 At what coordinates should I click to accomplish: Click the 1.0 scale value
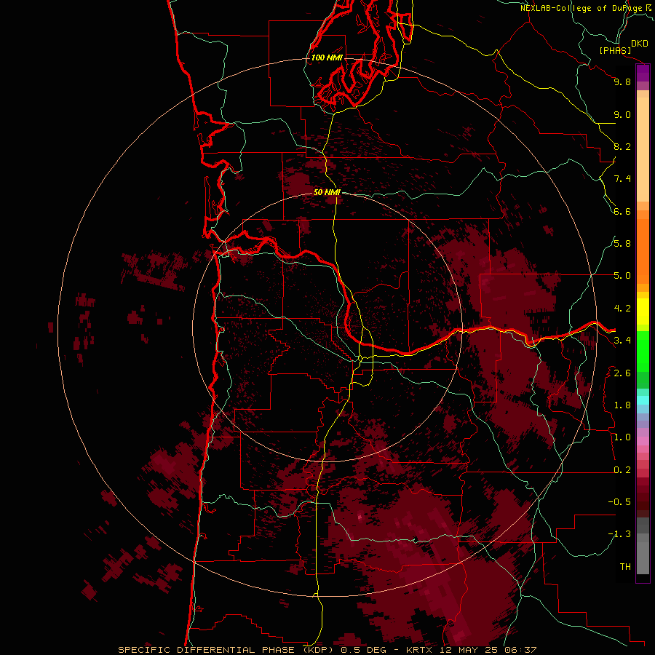click(x=622, y=437)
